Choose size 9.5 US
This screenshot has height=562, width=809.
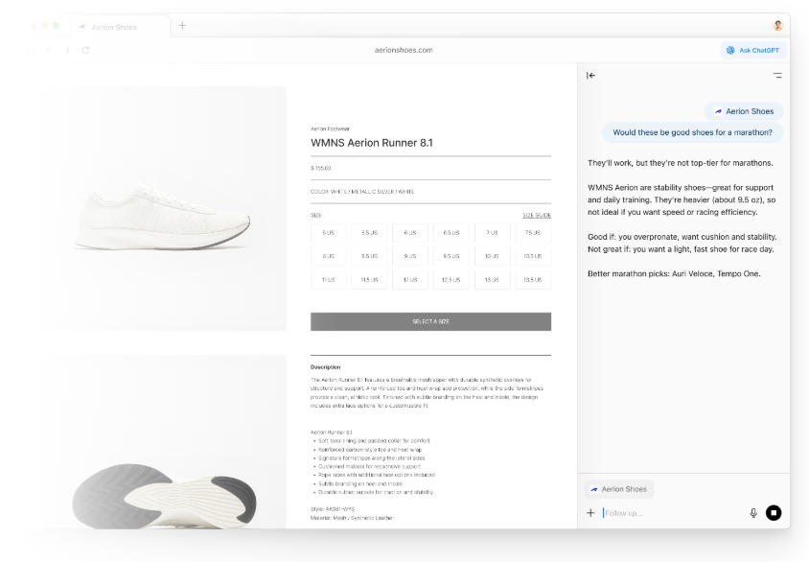[x=451, y=256]
